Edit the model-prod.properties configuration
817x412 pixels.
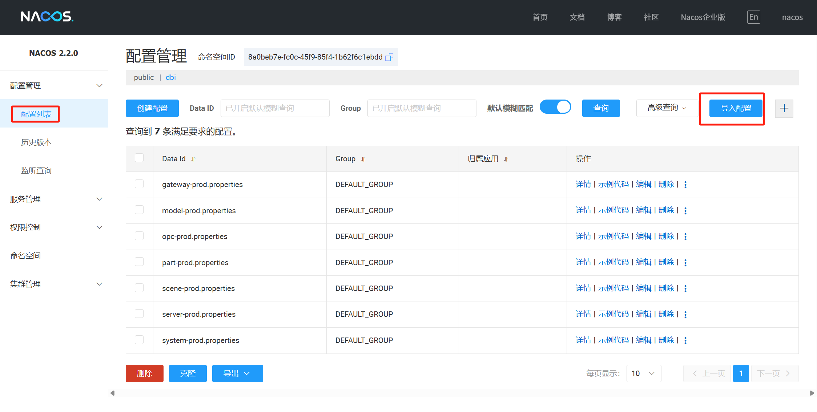643,210
